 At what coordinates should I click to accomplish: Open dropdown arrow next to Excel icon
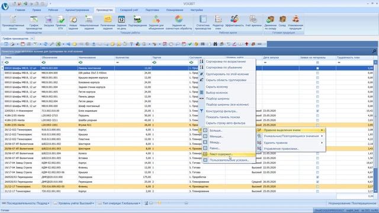(63, 44)
